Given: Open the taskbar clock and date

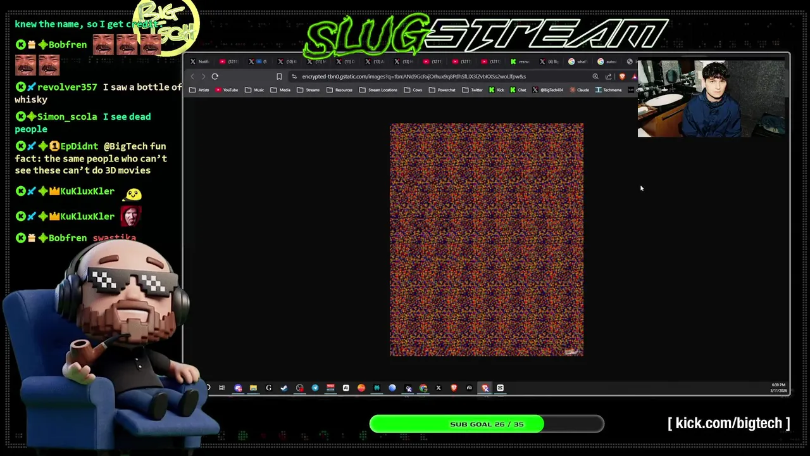Looking at the screenshot, I should (778, 388).
